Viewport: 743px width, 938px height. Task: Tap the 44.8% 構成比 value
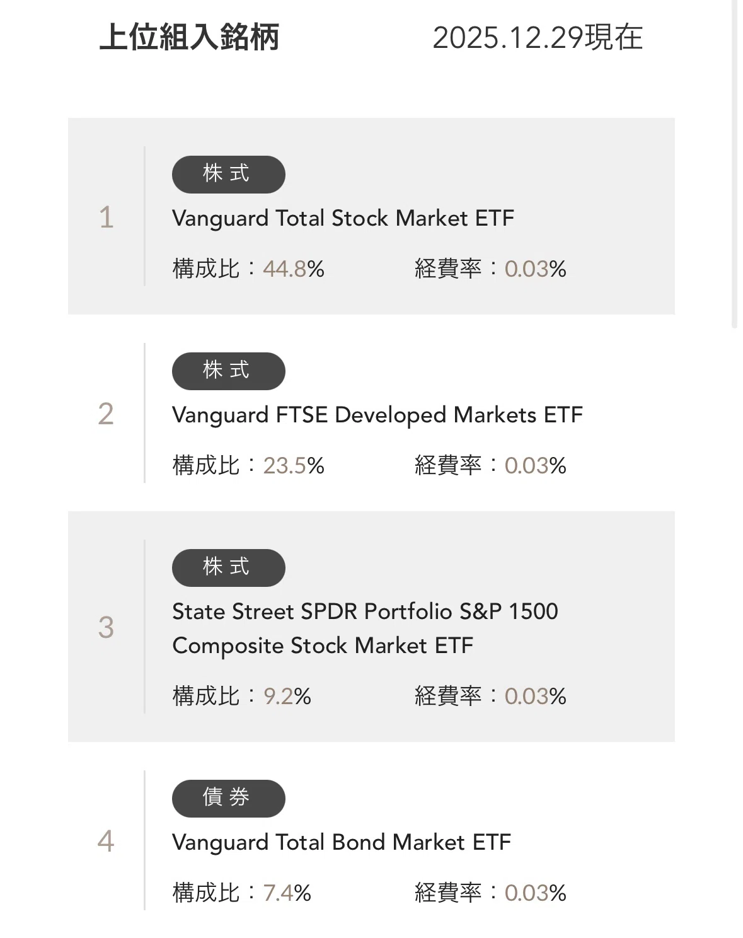coord(294,269)
